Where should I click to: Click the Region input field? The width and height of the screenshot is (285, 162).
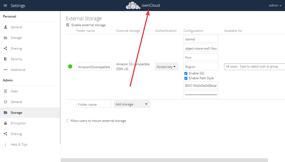[x=201, y=67]
